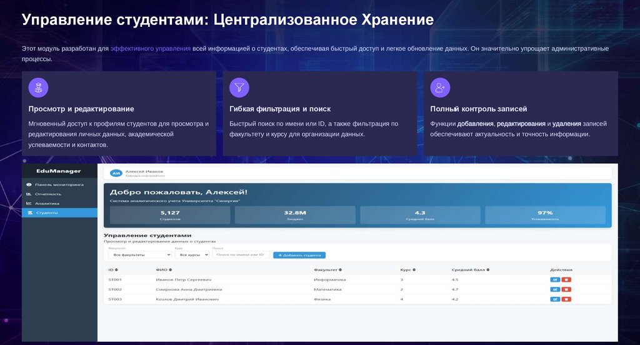Click the Полный контроль записей card heading
Screen dimensions: 640x345
(478, 109)
